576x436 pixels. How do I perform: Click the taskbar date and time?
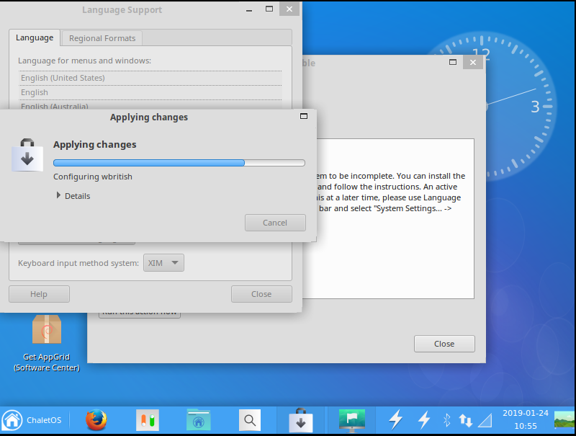tap(526, 420)
